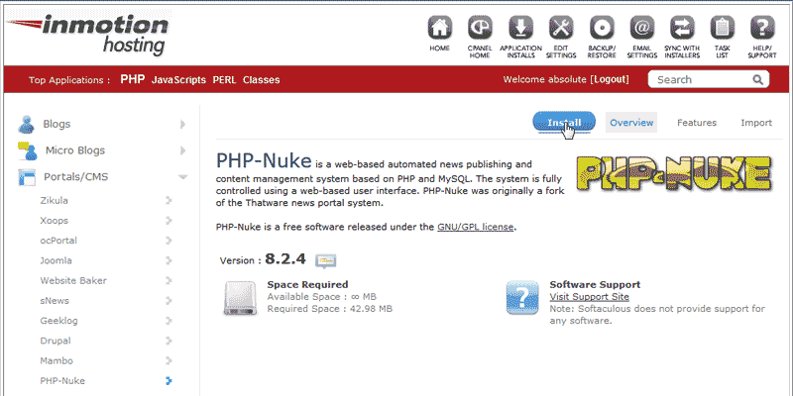The height and width of the screenshot is (396, 793).
Task: Click arrow icon beside Geeklog
Action: (169, 321)
